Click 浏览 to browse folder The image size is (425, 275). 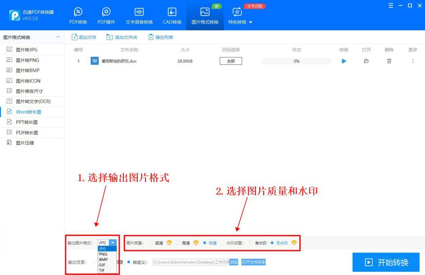pos(234,262)
